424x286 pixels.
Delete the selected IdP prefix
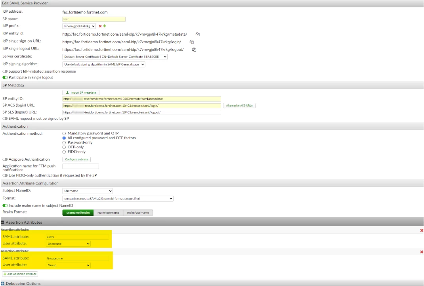click(x=100, y=26)
